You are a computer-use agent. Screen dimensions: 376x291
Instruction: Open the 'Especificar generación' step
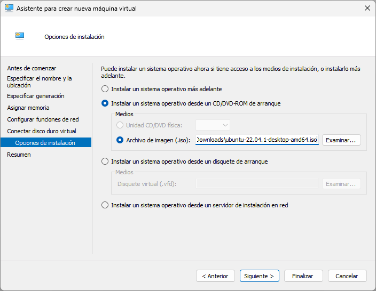(36, 96)
